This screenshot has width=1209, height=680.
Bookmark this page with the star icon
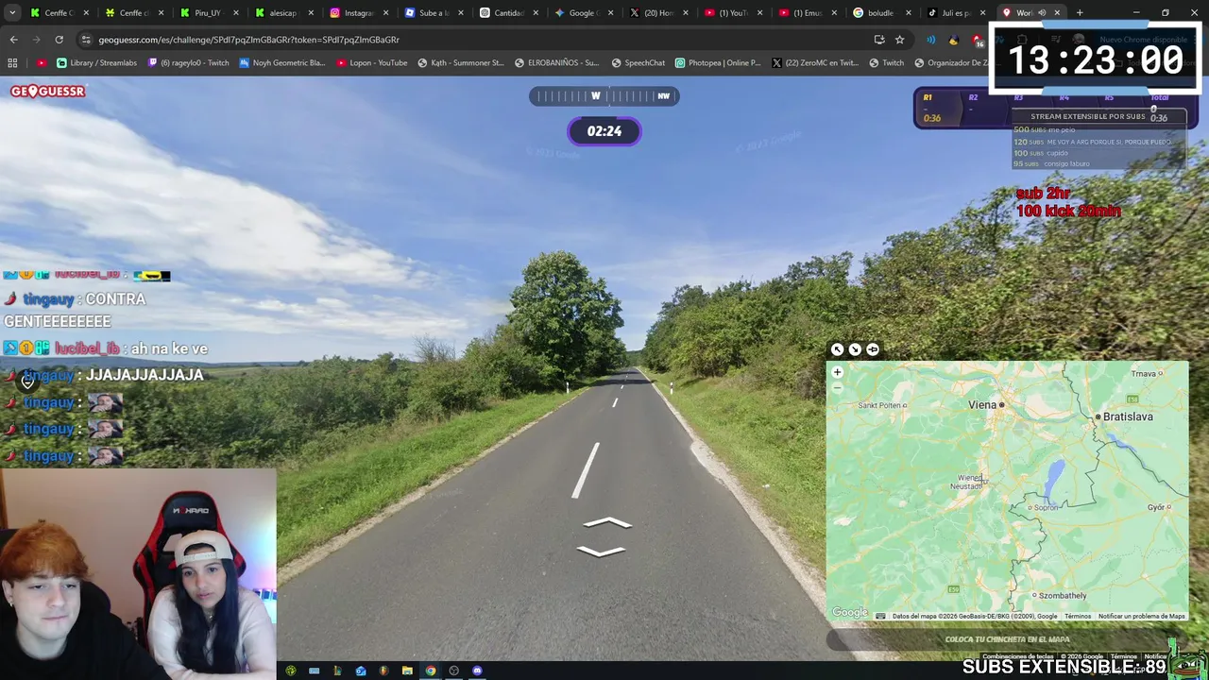[899, 40]
